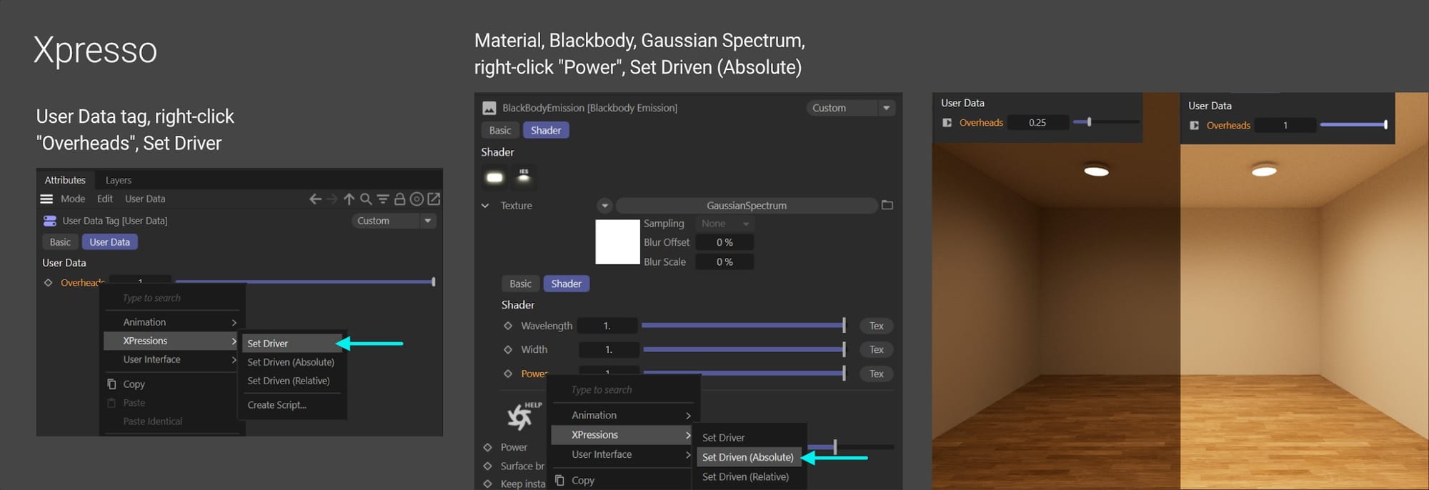Click the white GaussianSpectrum texture preview thumbnail
Screen dimensions: 1429x490
[x=617, y=242]
